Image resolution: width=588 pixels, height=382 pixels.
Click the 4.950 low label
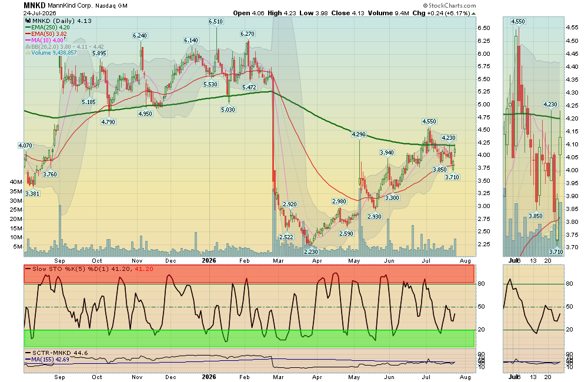pyautogui.click(x=145, y=113)
